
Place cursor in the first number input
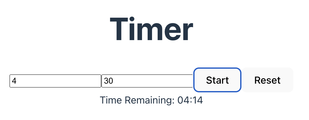pyautogui.click(x=55, y=81)
